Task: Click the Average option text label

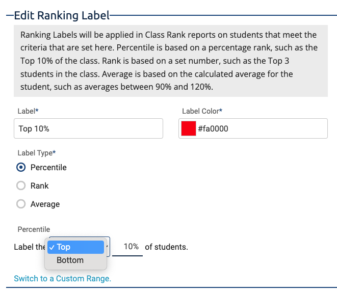Action: [x=45, y=204]
